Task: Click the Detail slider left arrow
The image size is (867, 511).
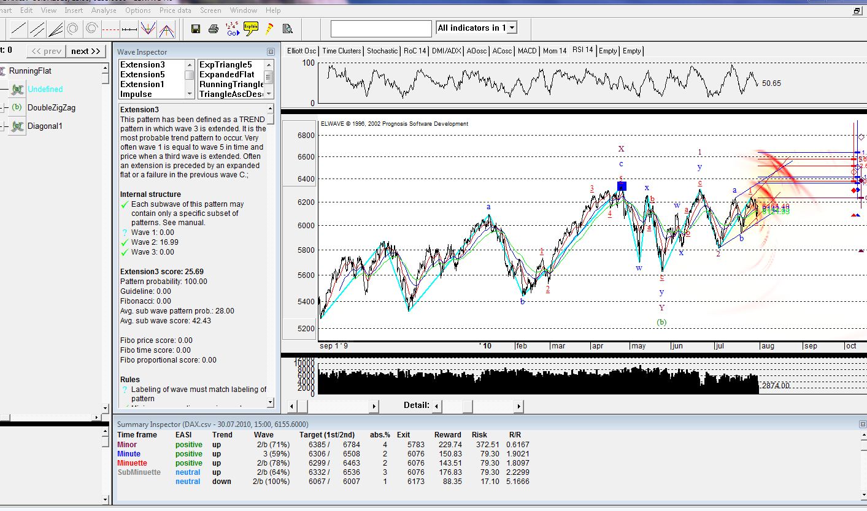Action: click(x=437, y=406)
